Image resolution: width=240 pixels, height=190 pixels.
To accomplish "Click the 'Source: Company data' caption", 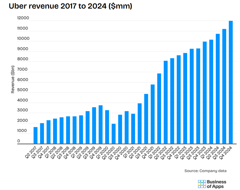I will [205, 171].
